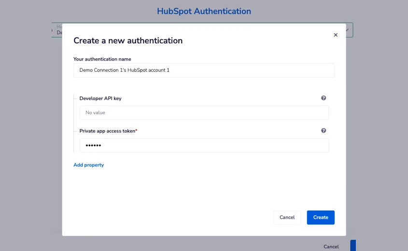The image size is (408, 251).
Task: Open help for Developer API key
Action: [324, 98]
